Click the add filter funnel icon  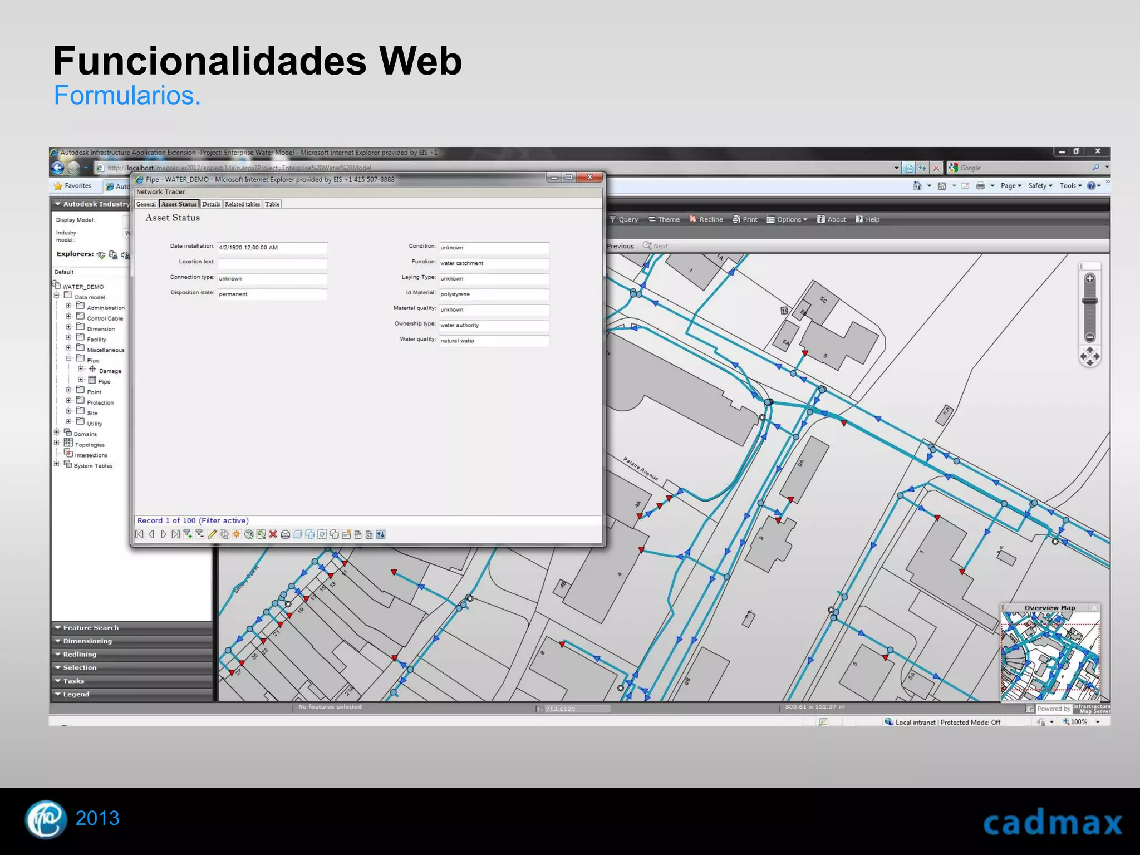[188, 534]
